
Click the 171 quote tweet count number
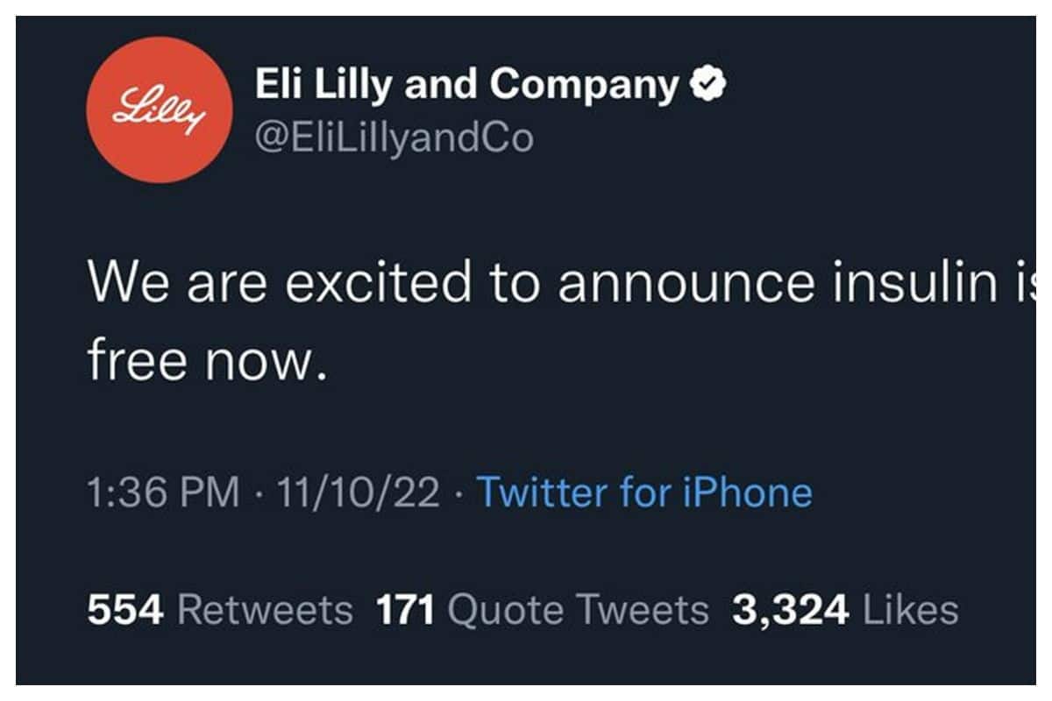pyautogui.click(x=406, y=610)
